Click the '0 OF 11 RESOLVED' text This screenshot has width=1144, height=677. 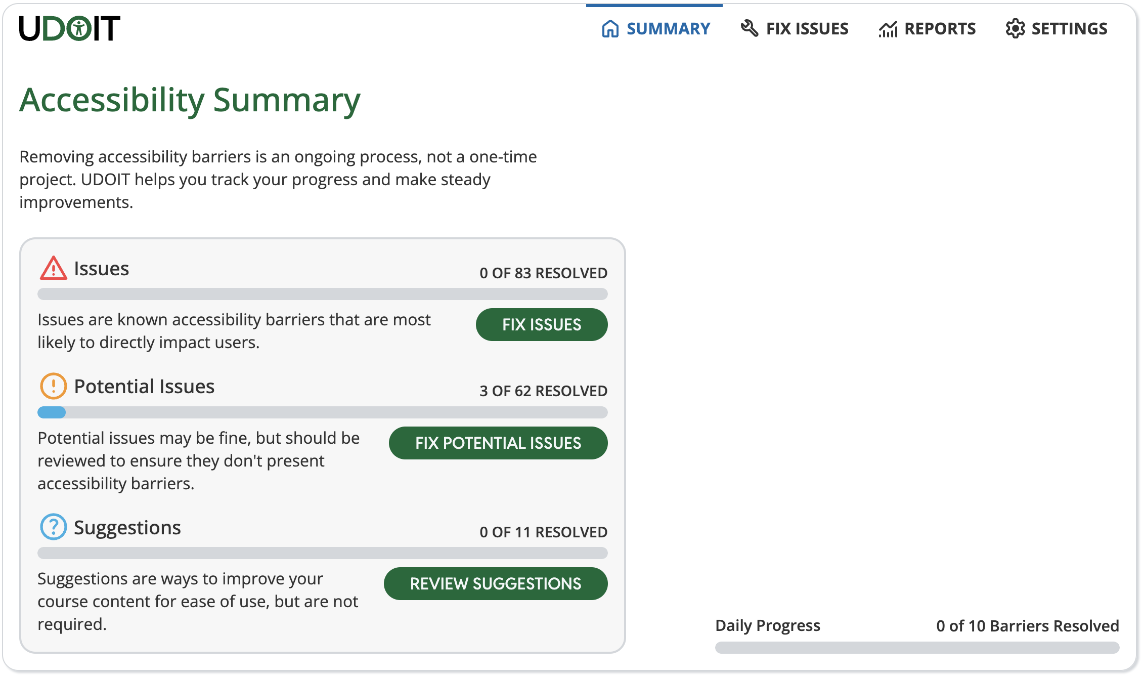tap(543, 532)
